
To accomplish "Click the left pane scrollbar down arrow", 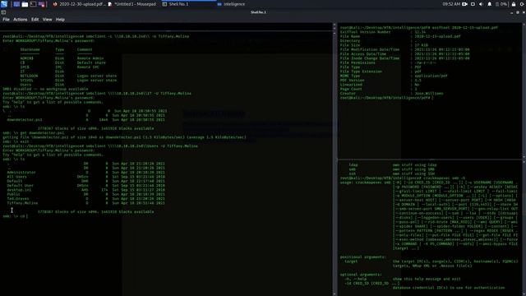I will (x=335, y=294).
